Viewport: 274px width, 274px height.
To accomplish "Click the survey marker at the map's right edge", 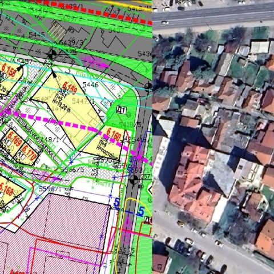I will [x=149, y=87].
